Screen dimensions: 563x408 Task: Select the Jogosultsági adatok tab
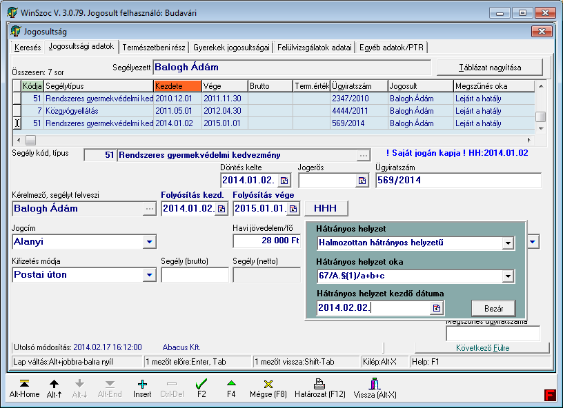(x=81, y=46)
